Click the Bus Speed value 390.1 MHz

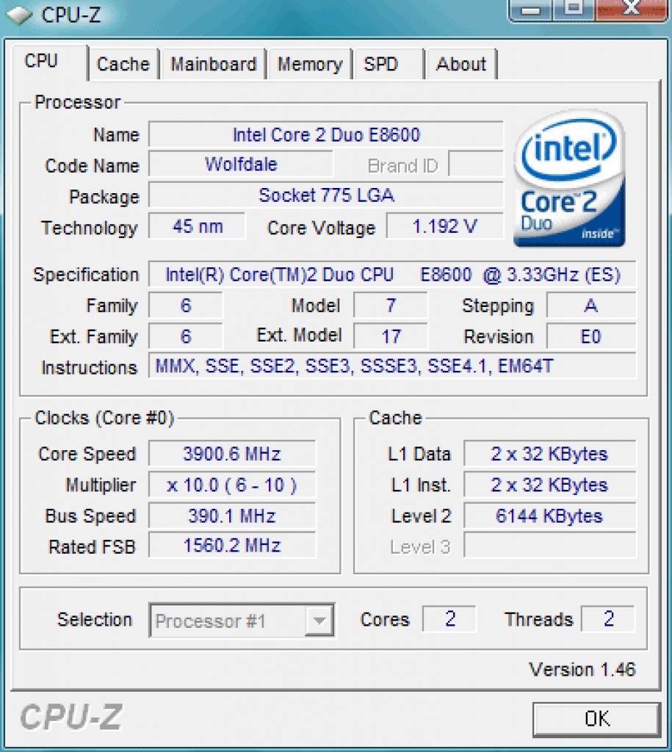[232, 516]
